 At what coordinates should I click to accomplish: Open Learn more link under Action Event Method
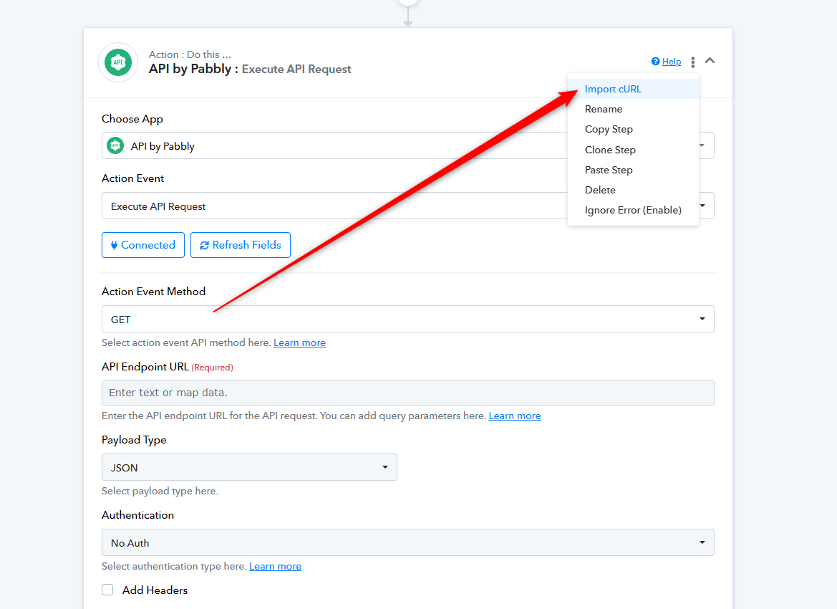[x=299, y=343]
